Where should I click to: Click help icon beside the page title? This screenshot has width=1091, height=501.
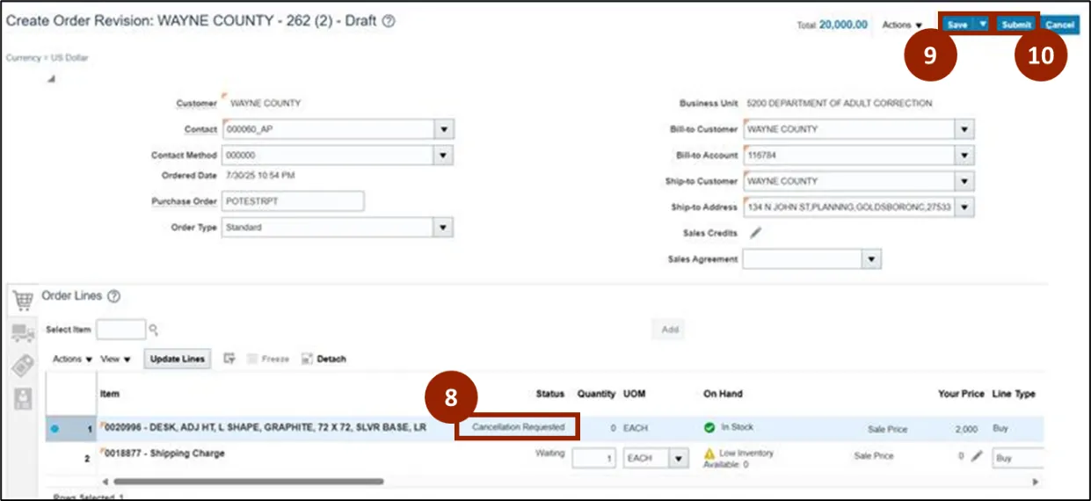coord(388,22)
